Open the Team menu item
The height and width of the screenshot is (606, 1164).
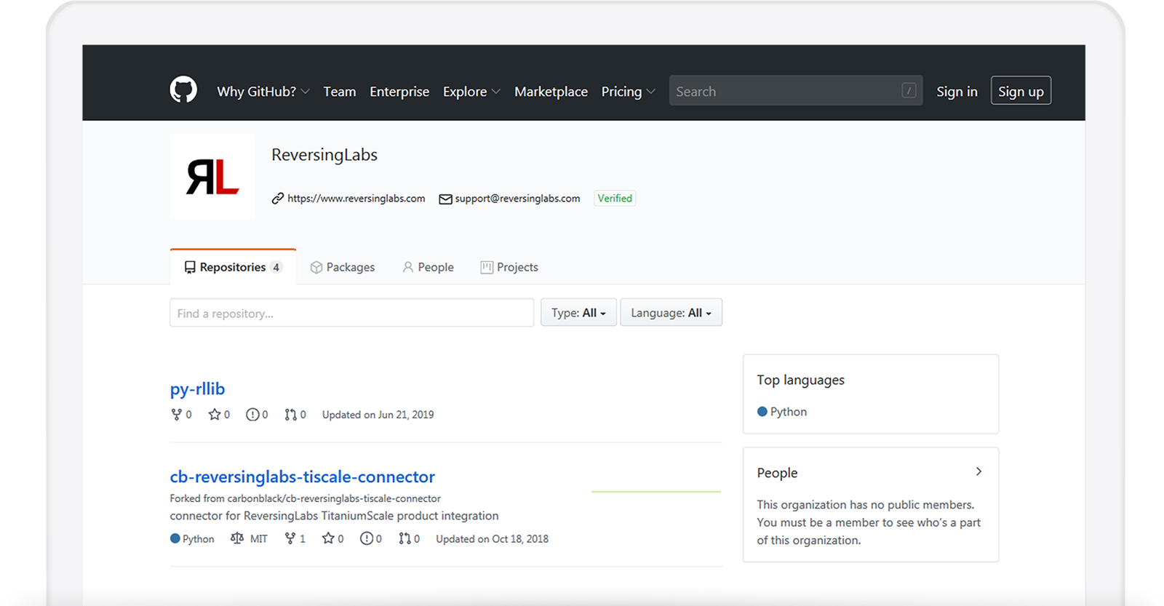pos(340,92)
